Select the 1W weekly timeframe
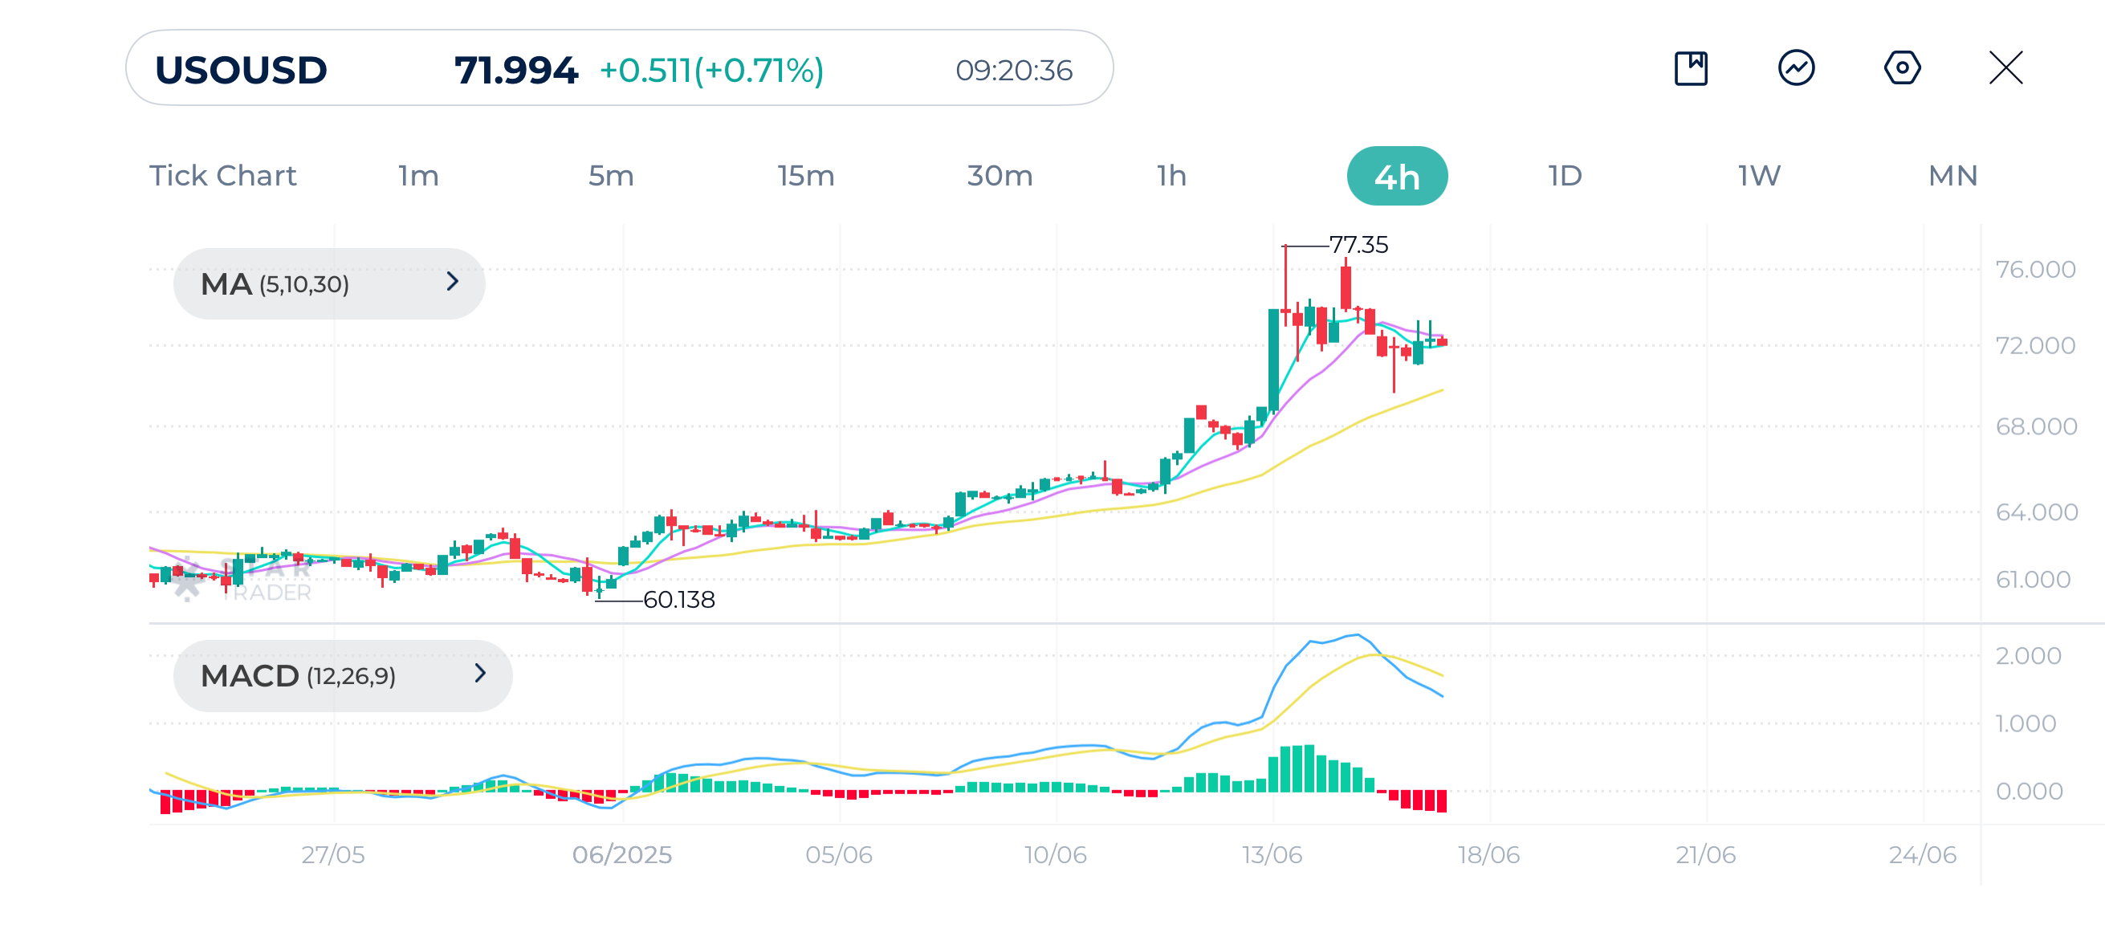The image size is (2105, 937). click(1758, 176)
